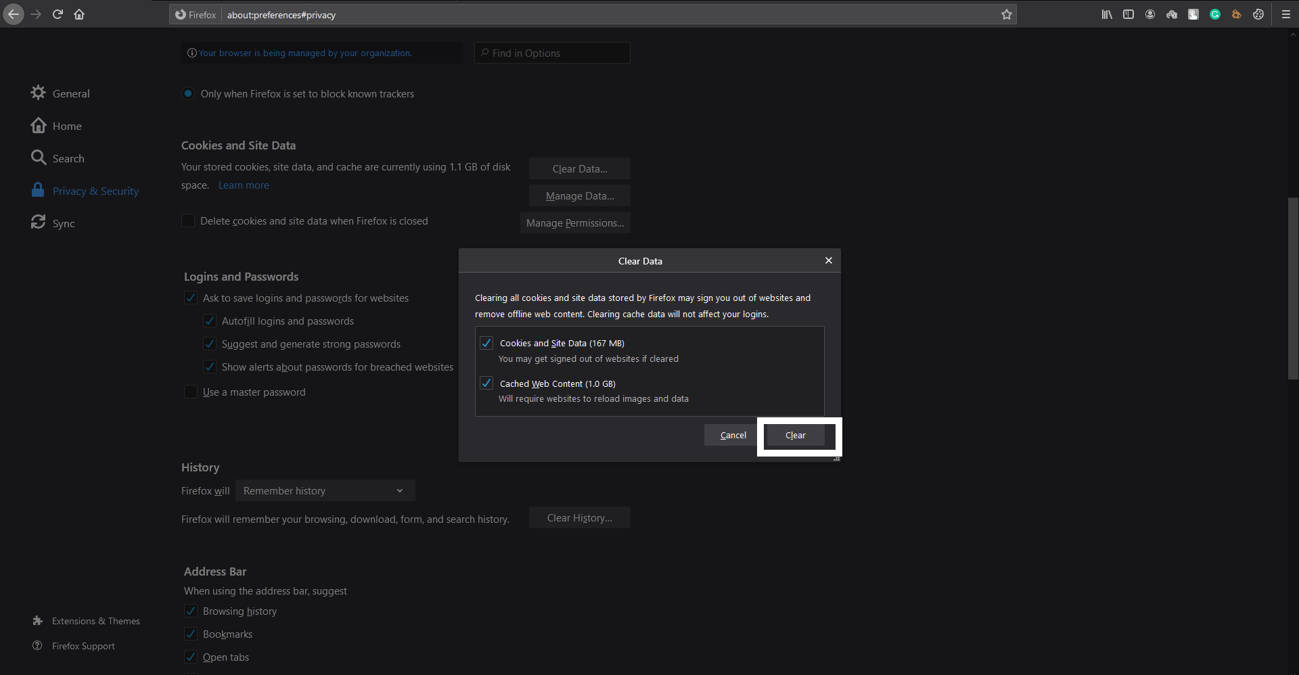Toggle the sidebars view icon
This screenshot has height=675, width=1299.
click(1129, 14)
